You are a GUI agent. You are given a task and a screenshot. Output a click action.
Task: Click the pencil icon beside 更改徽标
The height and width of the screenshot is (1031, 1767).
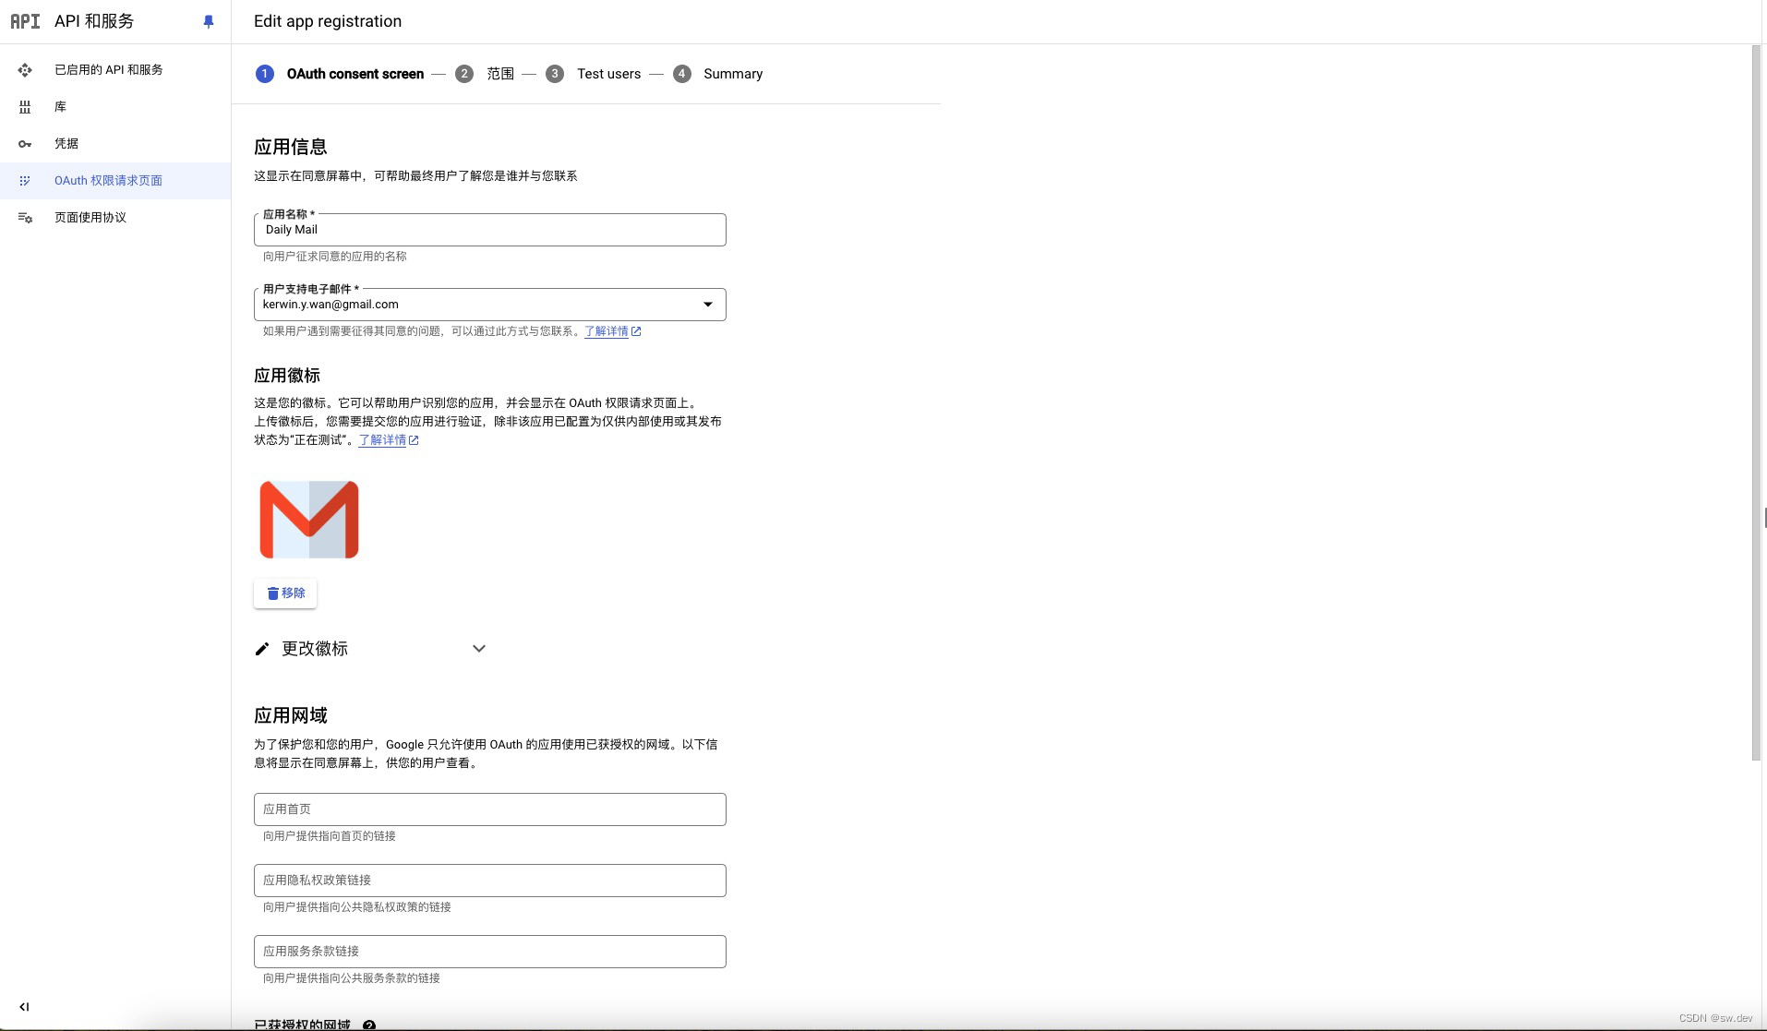(x=262, y=649)
